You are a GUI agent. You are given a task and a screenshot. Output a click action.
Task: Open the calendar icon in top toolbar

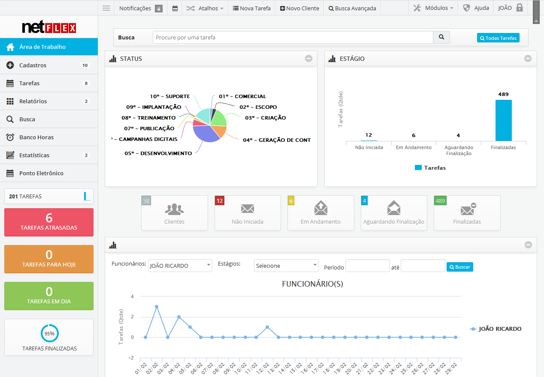click(175, 8)
